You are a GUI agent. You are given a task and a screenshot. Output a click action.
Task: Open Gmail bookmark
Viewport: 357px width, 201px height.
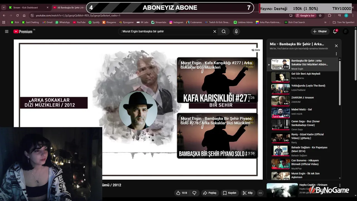tap(47, 22)
